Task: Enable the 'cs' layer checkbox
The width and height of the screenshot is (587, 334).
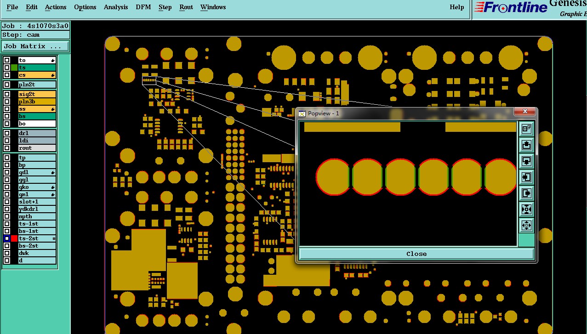Action: [7, 75]
